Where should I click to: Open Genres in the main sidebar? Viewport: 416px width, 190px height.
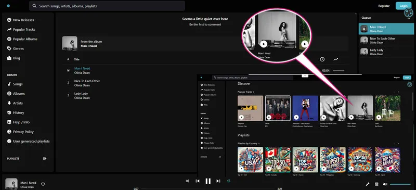point(16,48)
